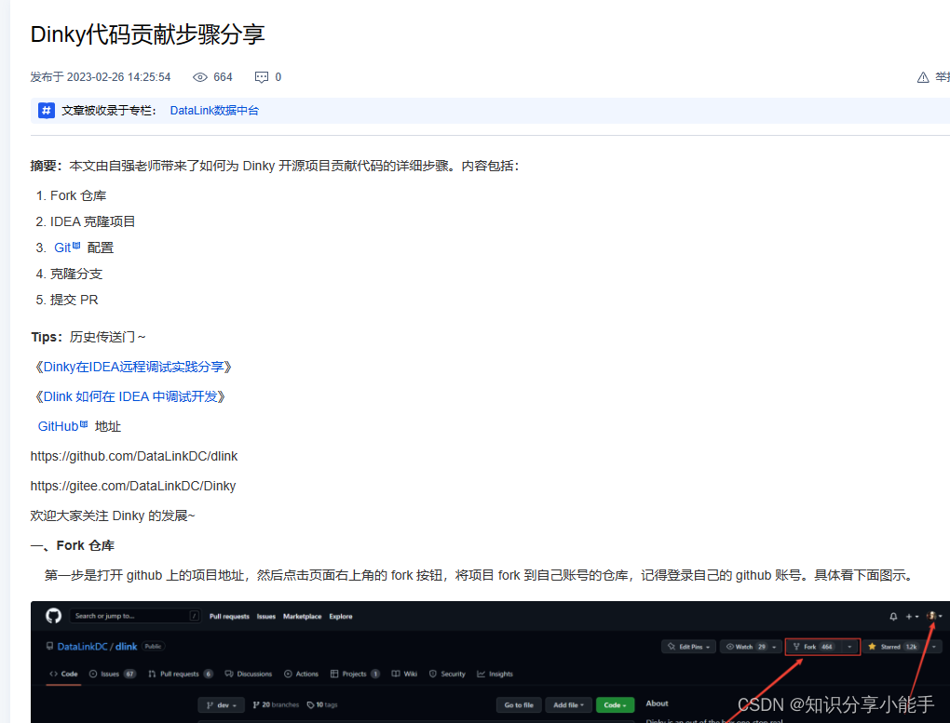Click the GitHub octocat logo in embedded screenshot
Image resolution: width=950 pixels, height=723 pixels.
(53, 616)
